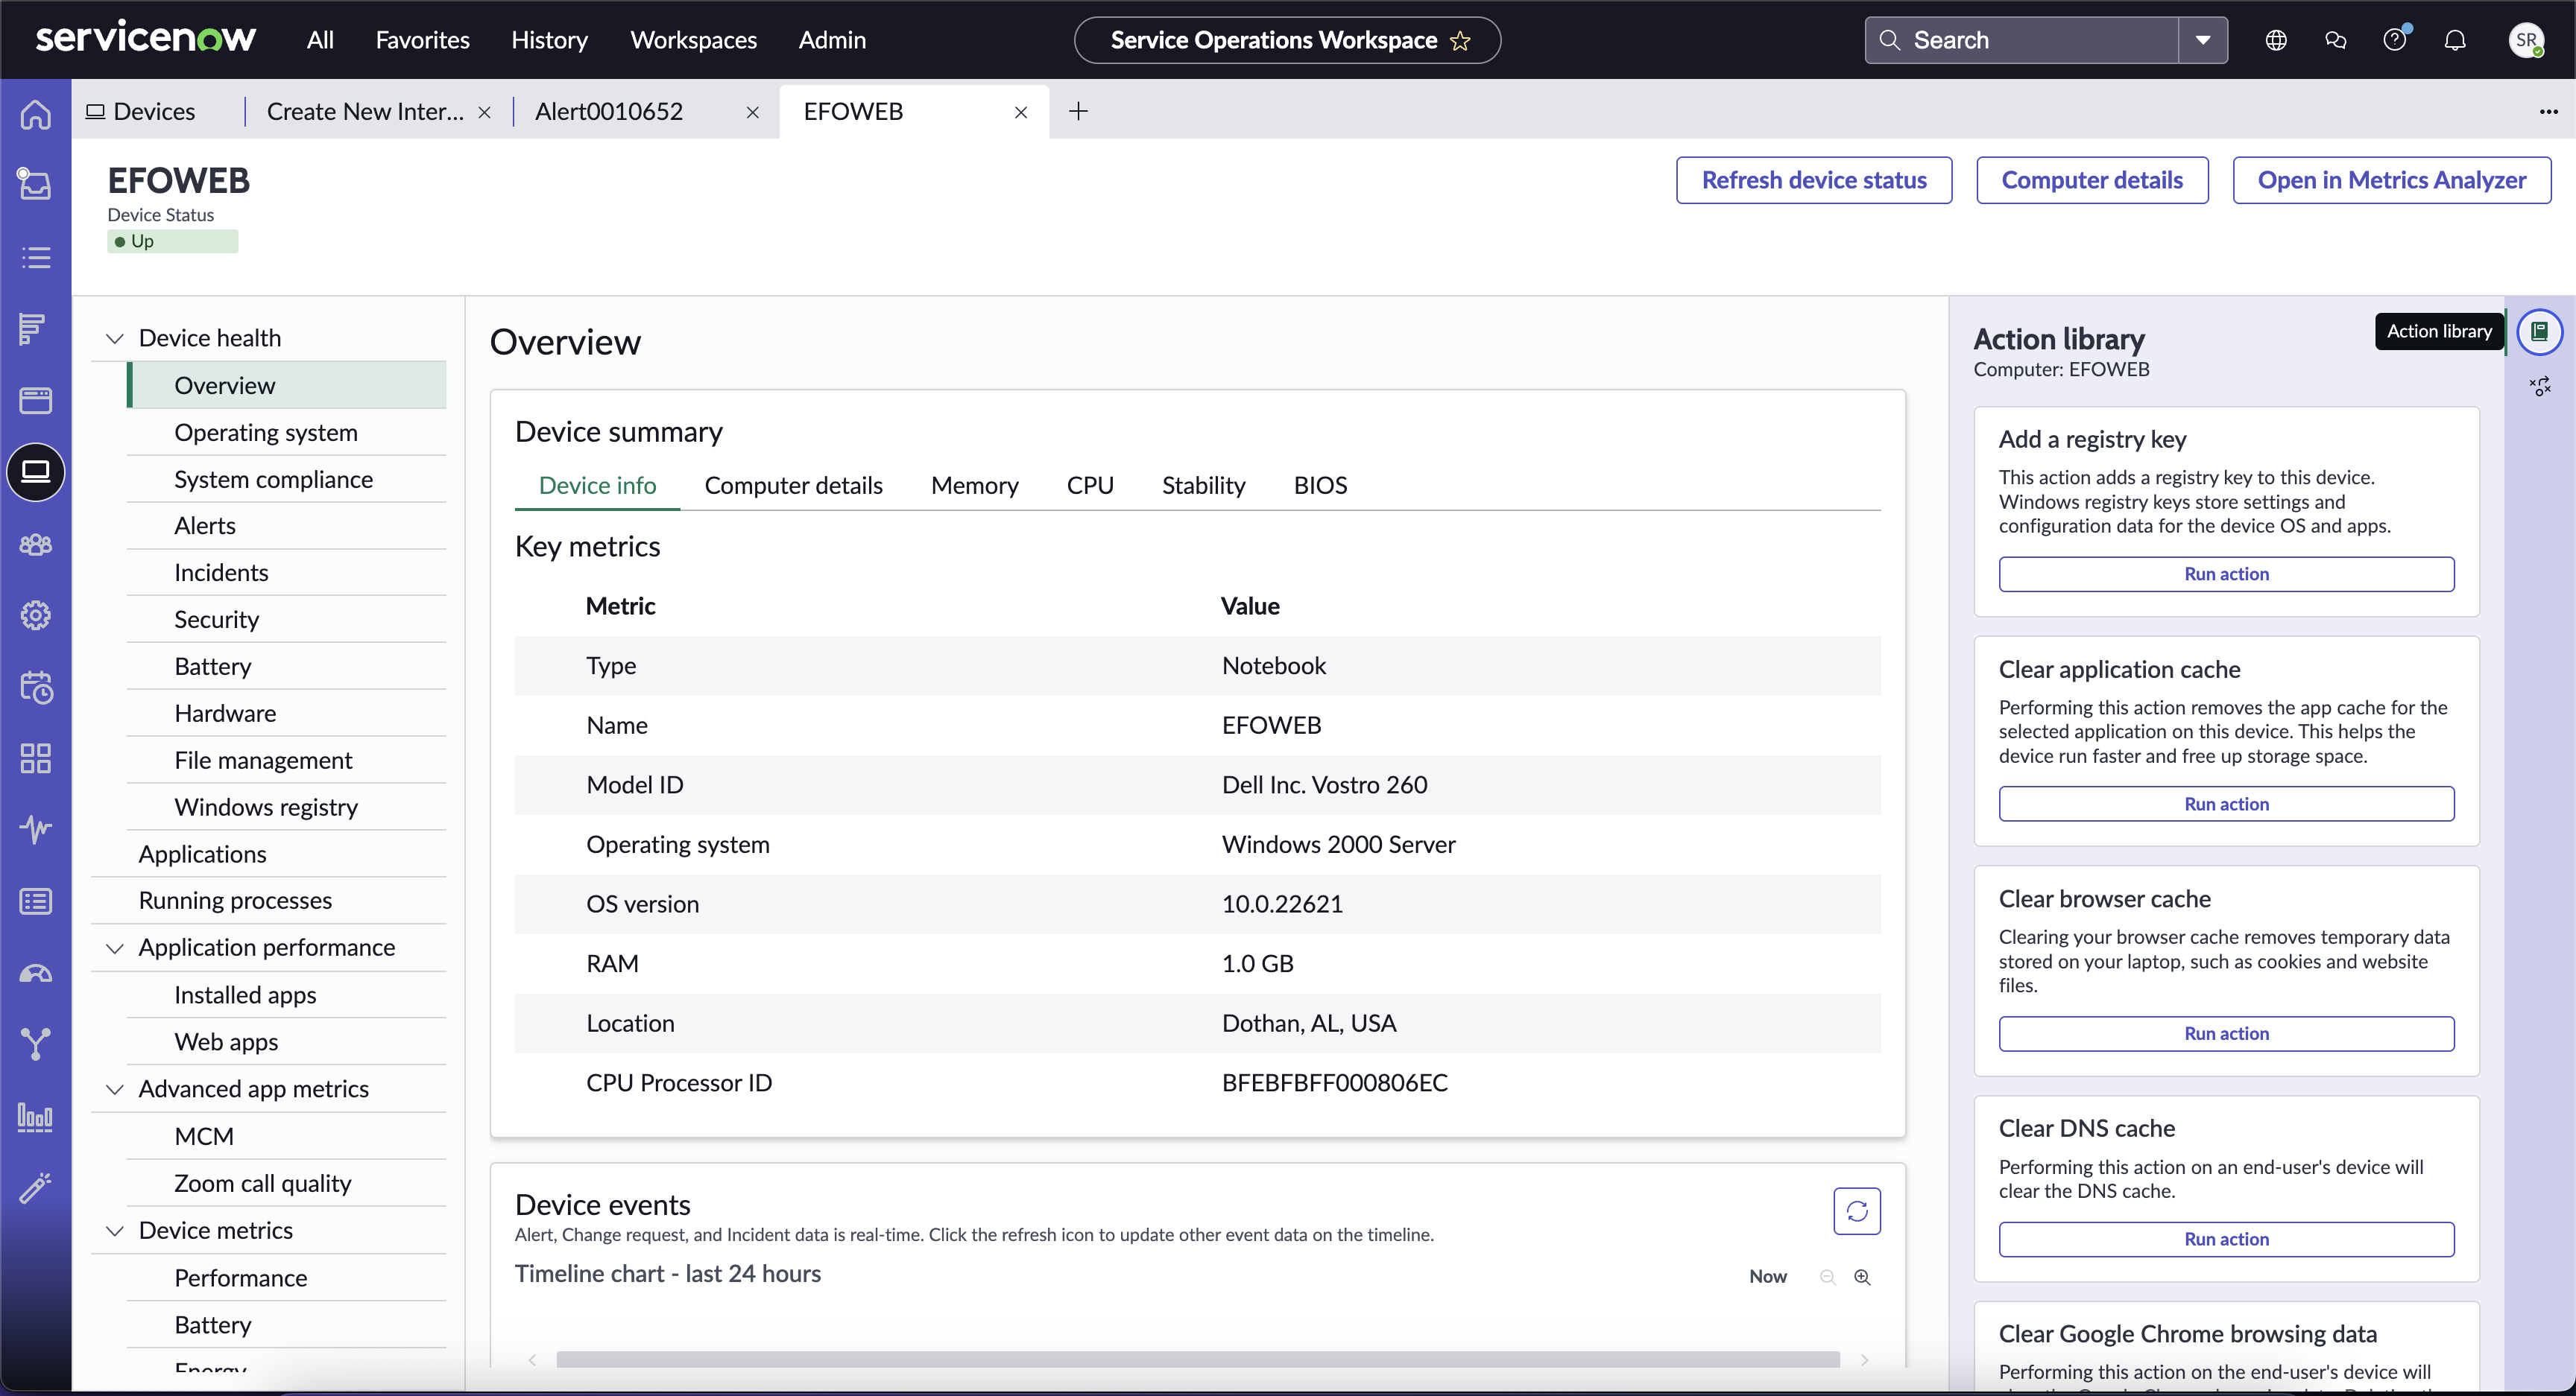Collapse the Application performance section
The image size is (2576, 1396).
point(115,948)
